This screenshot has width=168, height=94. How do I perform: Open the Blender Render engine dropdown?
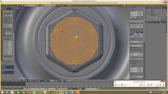[x=62, y=5]
